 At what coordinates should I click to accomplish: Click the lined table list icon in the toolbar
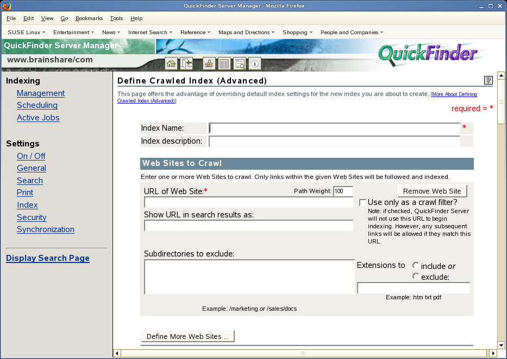(223, 63)
